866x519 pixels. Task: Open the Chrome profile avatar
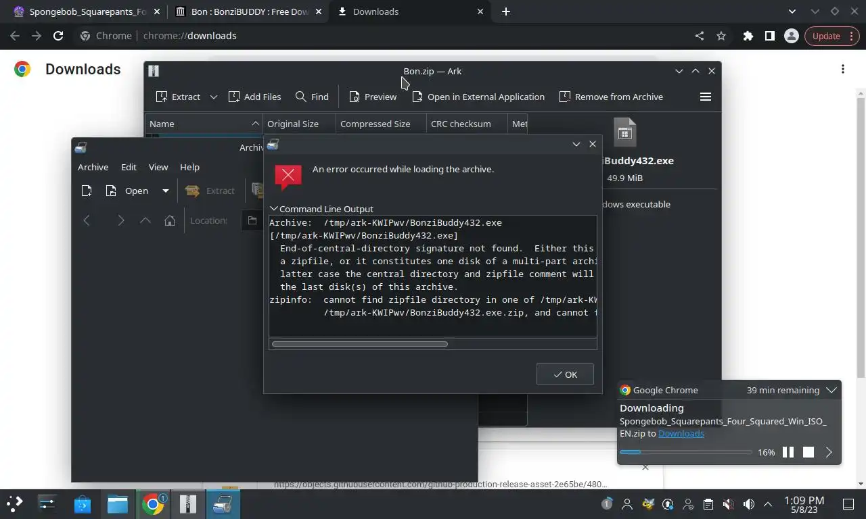(x=791, y=36)
